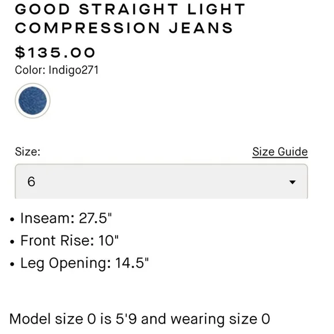Click the 14.5" leg opening value
334x334 pixels.
(x=132, y=263)
